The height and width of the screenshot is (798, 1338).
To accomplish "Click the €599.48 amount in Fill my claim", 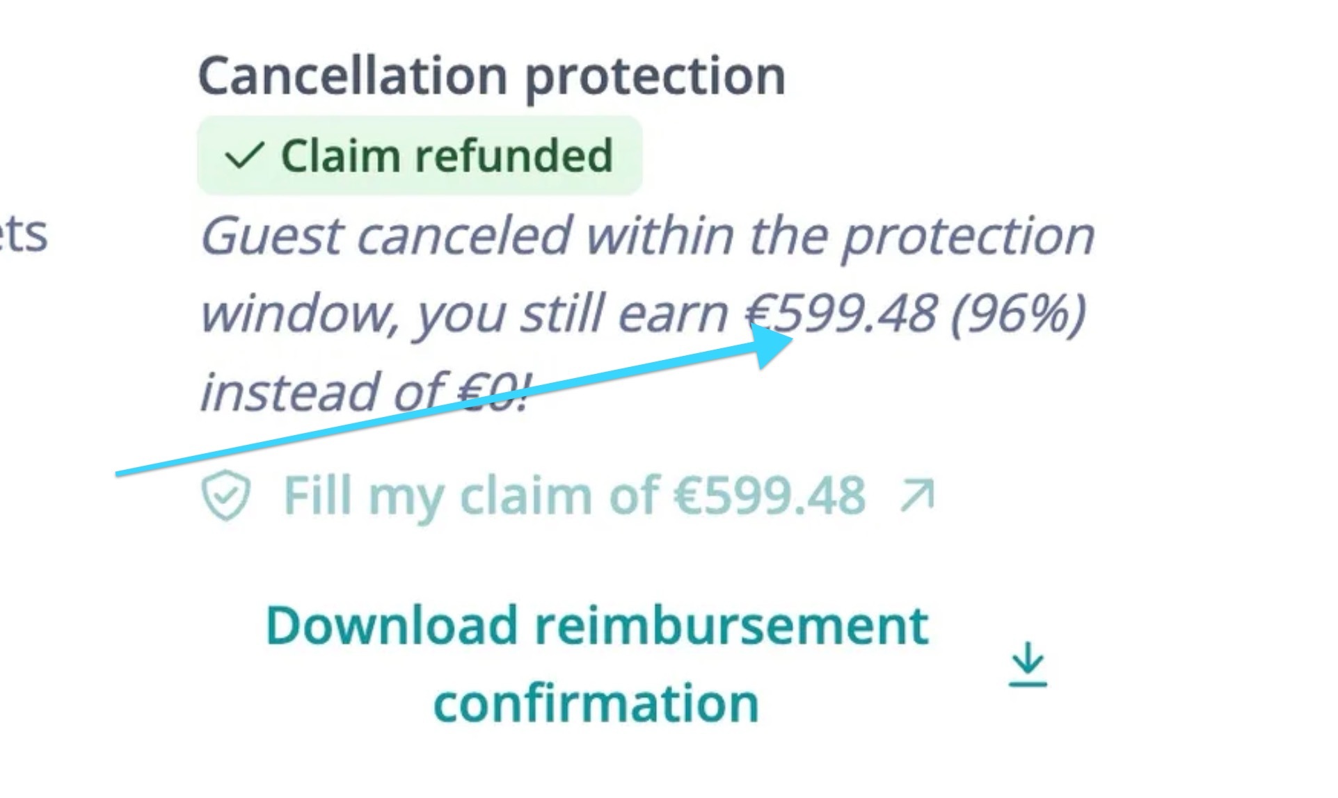I will click(770, 496).
